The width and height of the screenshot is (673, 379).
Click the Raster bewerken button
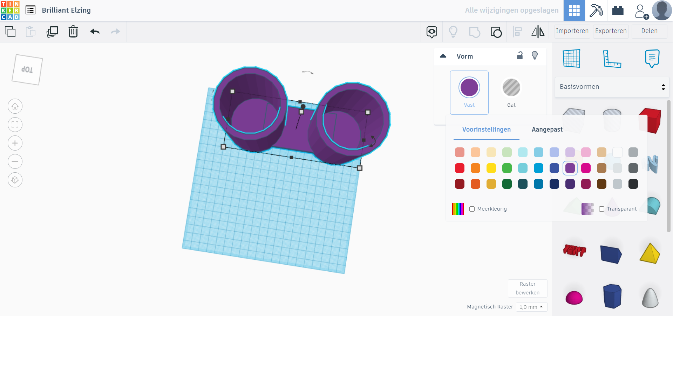pyautogui.click(x=528, y=288)
